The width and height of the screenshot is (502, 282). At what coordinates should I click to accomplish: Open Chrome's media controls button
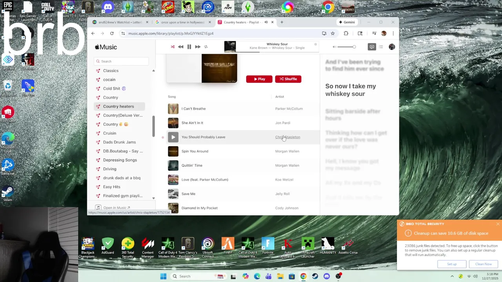[x=374, y=33]
